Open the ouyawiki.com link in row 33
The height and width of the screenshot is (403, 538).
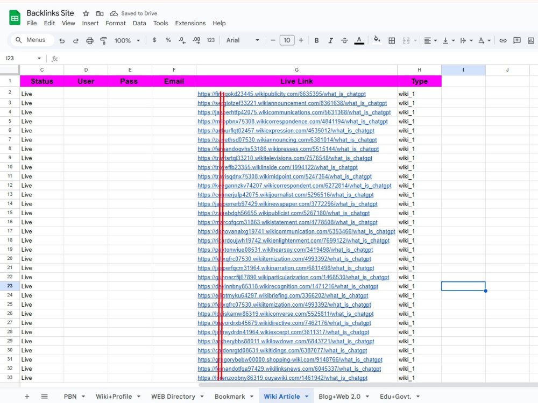pyautogui.click(x=282, y=378)
